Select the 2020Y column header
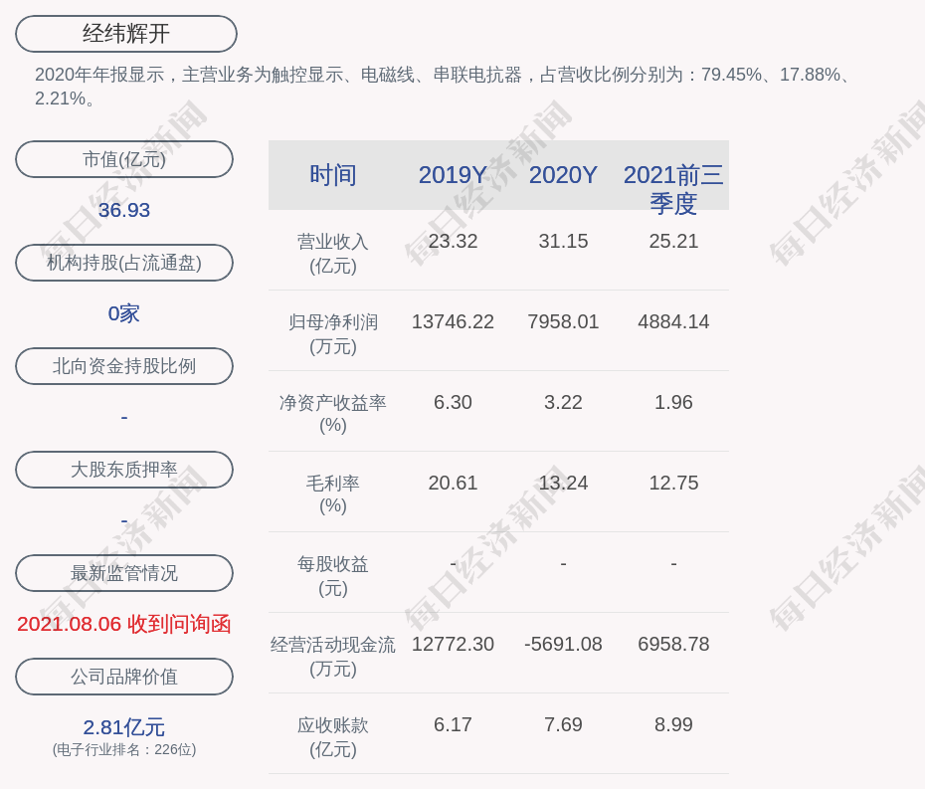The height and width of the screenshot is (789, 925). click(563, 175)
